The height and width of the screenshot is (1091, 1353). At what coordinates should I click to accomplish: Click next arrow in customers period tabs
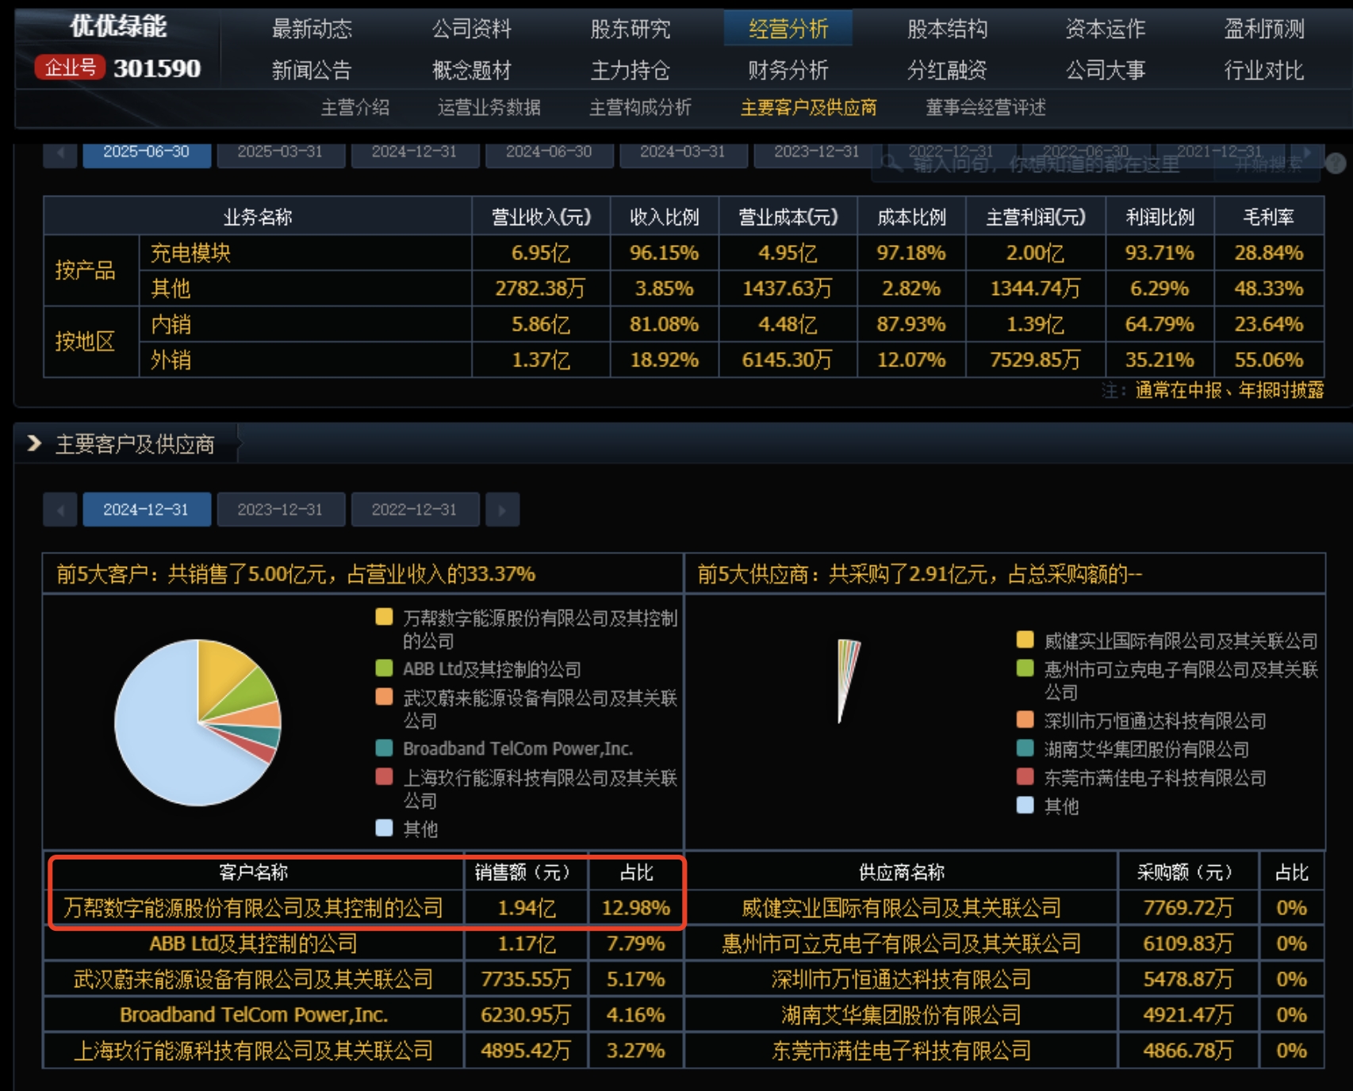point(502,510)
